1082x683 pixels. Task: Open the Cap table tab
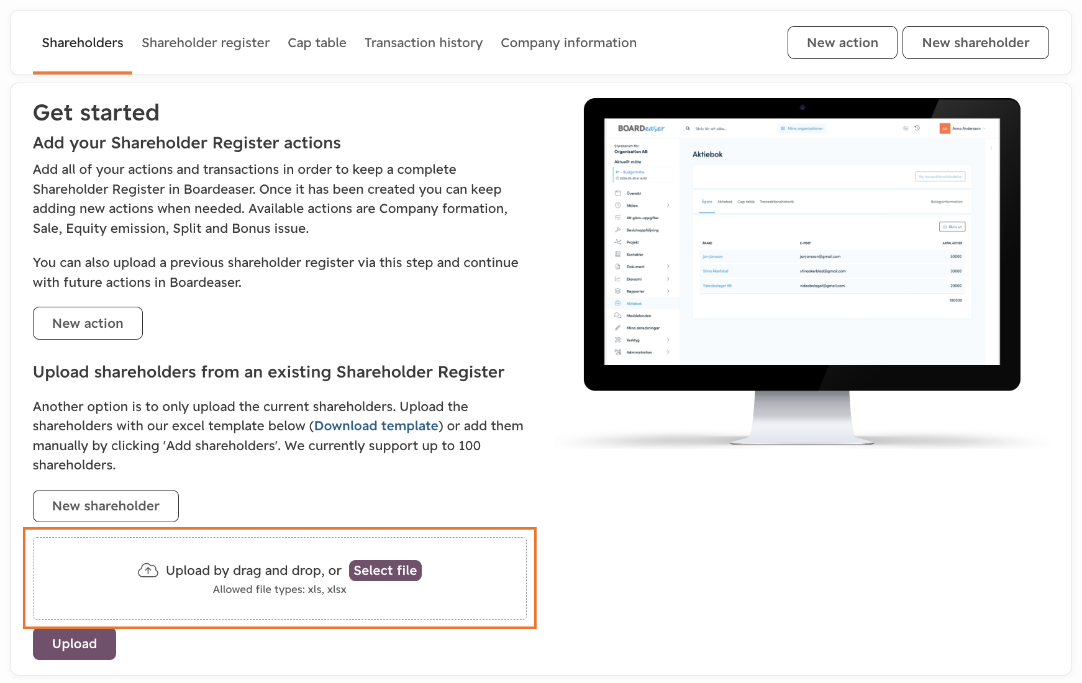tap(317, 43)
